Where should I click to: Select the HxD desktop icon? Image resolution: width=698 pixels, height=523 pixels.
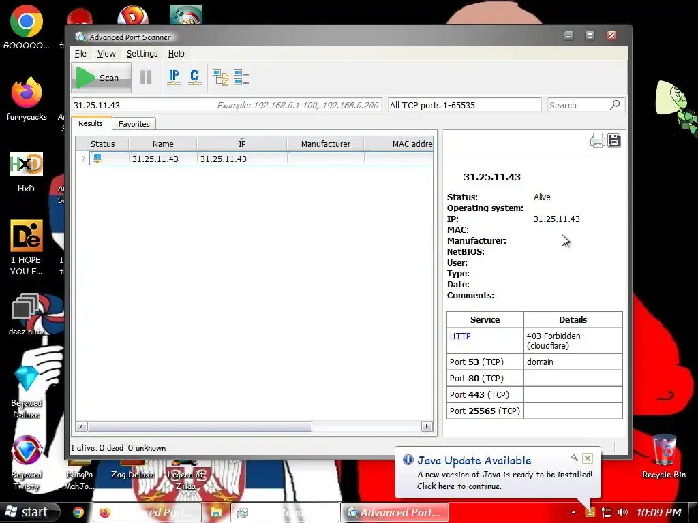[27, 172]
